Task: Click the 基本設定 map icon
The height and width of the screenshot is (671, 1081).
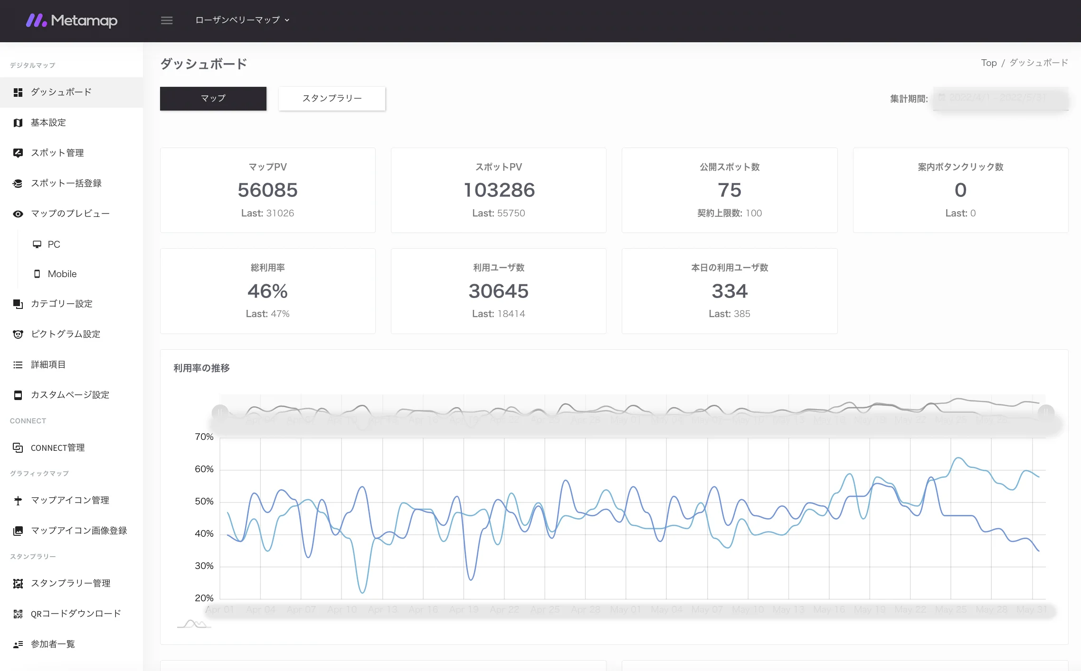Action: [18, 122]
